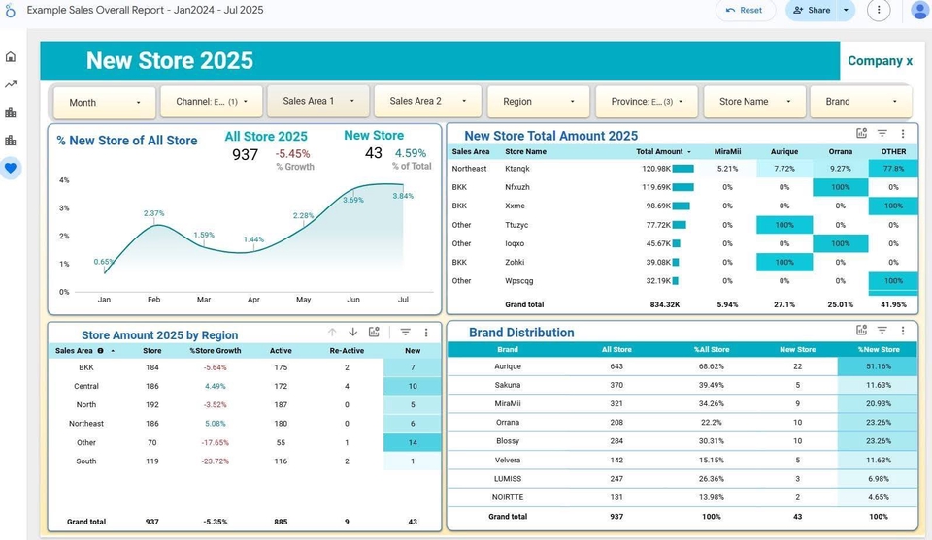
Task: Click the -5.45% growth scorecard
Action: [x=292, y=154]
